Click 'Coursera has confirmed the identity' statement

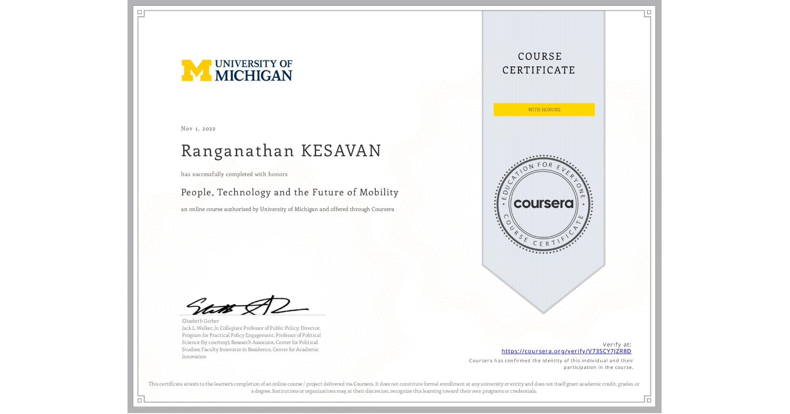pos(551,364)
